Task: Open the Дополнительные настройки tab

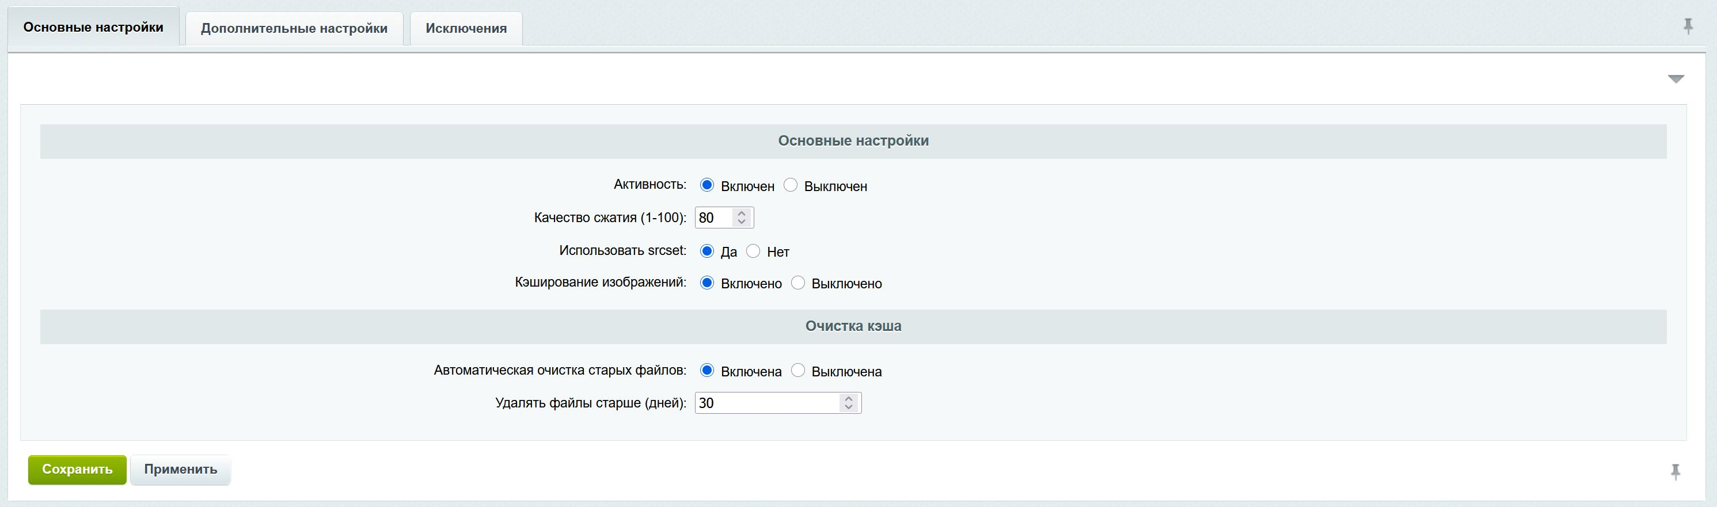Action: tap(294, 29)
